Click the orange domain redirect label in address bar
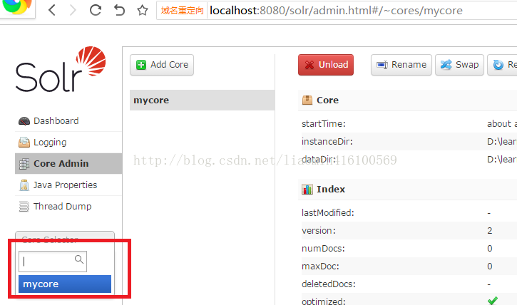Screen dimensions: 517x305 [x=182, y=11]
